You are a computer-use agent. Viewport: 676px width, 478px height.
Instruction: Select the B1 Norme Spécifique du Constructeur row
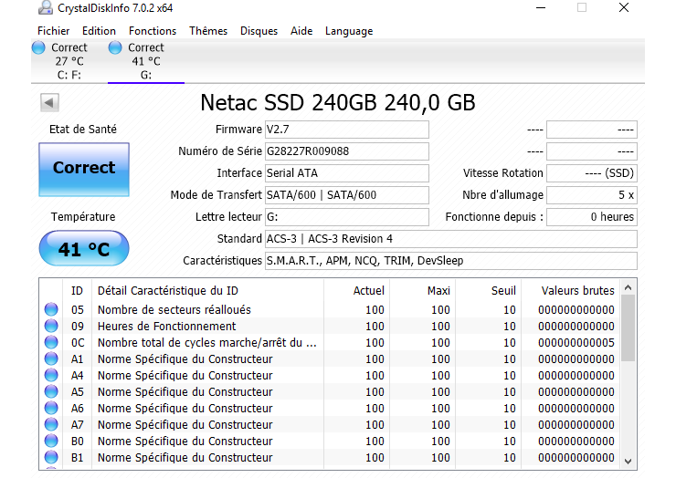330,457
